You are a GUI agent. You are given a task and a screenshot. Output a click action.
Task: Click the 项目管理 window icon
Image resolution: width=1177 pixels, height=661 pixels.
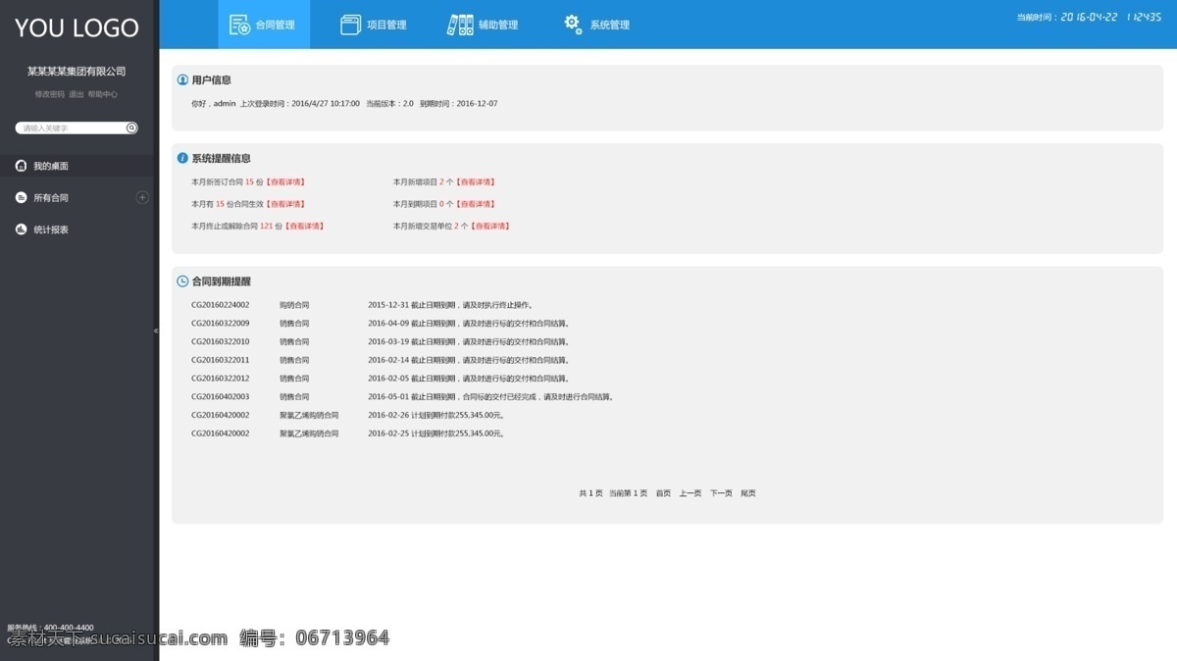351,25
